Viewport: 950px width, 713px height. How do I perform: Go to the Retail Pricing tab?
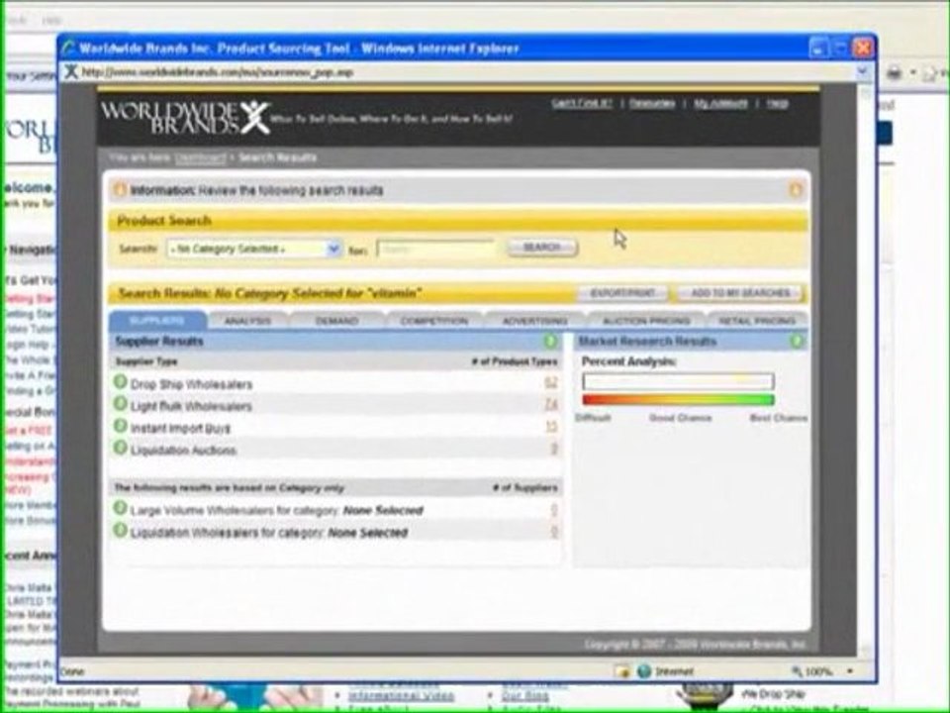(757, 320)
